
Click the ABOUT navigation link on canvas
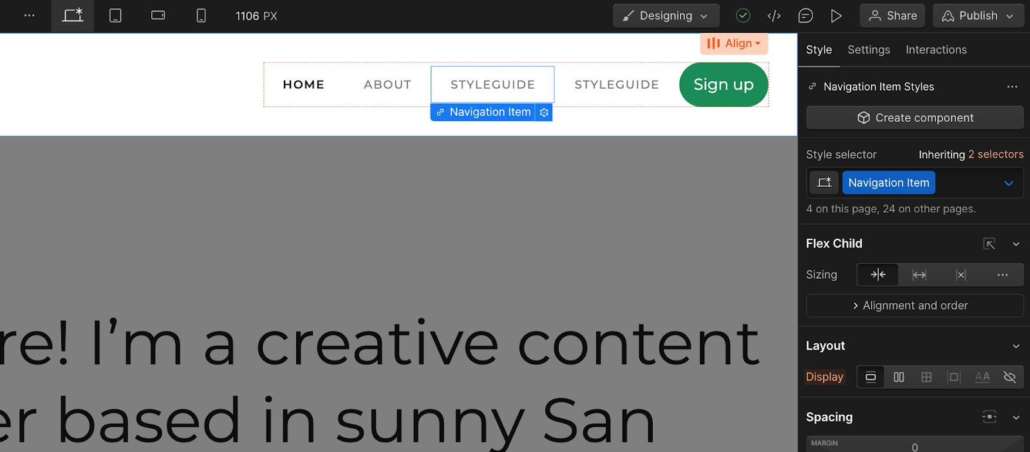[x=387, y=84]
